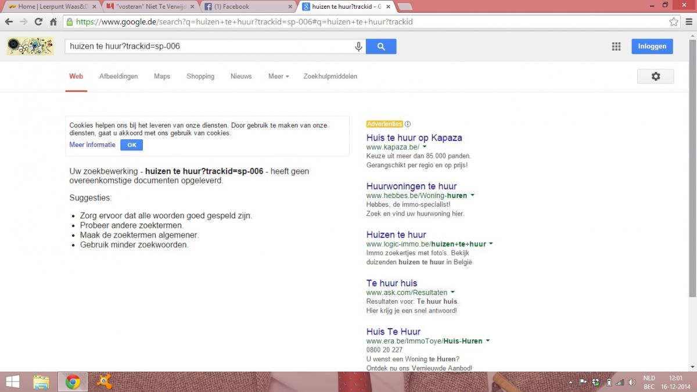Open network signal icon in tray
The height and width of the screenshot is (392, 697).
(620, 382)
